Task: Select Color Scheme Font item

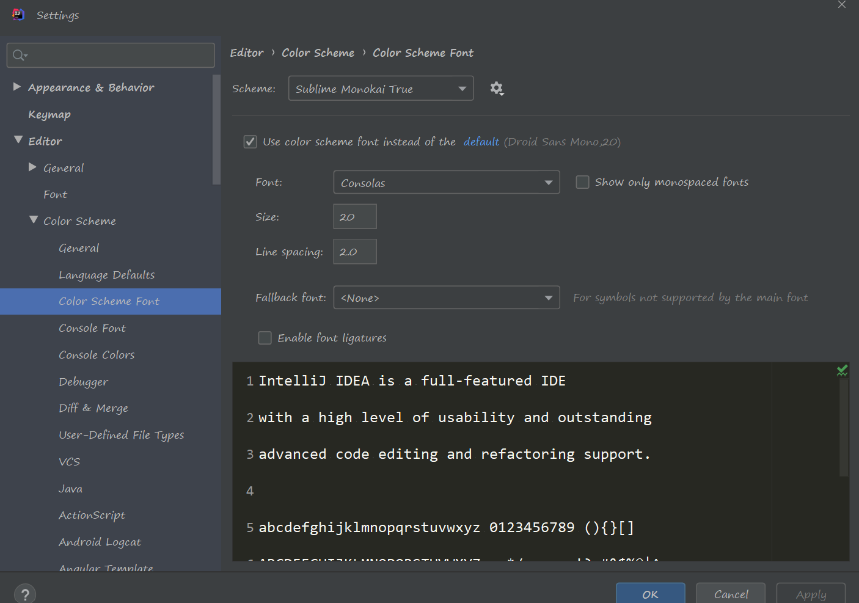Action: click(x=110, y=301)
